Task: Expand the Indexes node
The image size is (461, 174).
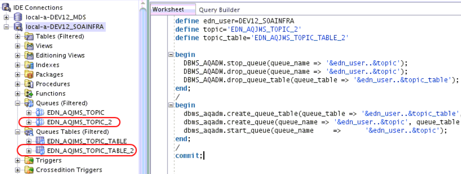Action: pyautogui.click(x=18, y=65)
